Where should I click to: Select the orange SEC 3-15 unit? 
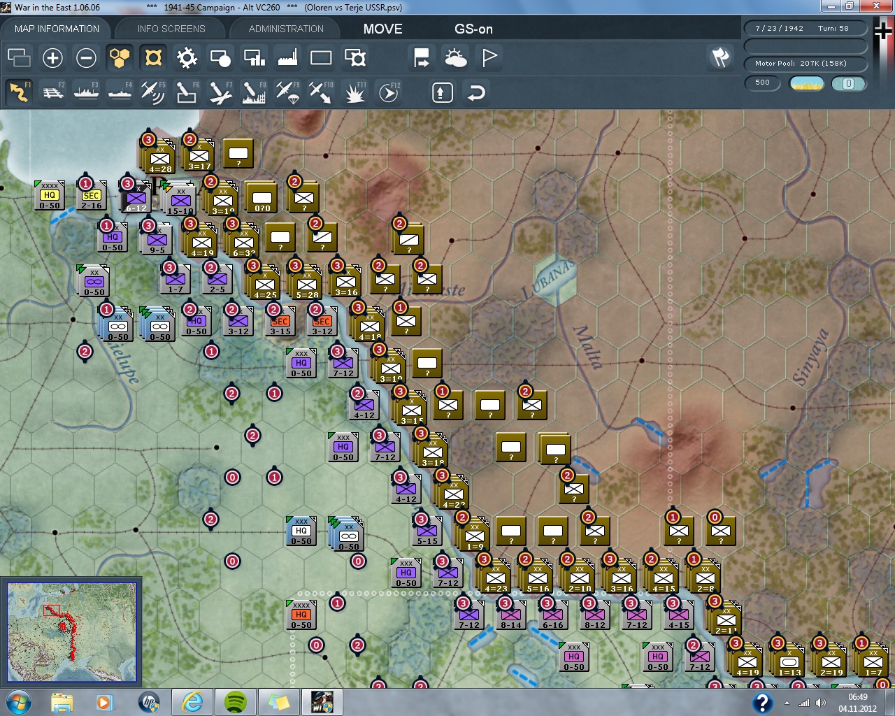click(x=280, y=322)
